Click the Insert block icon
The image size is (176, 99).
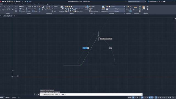coord(87,7)
